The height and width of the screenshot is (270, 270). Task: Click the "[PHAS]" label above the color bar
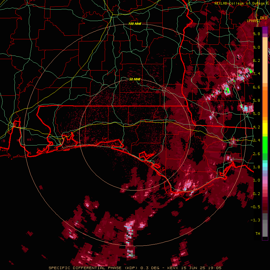(253, 21)
